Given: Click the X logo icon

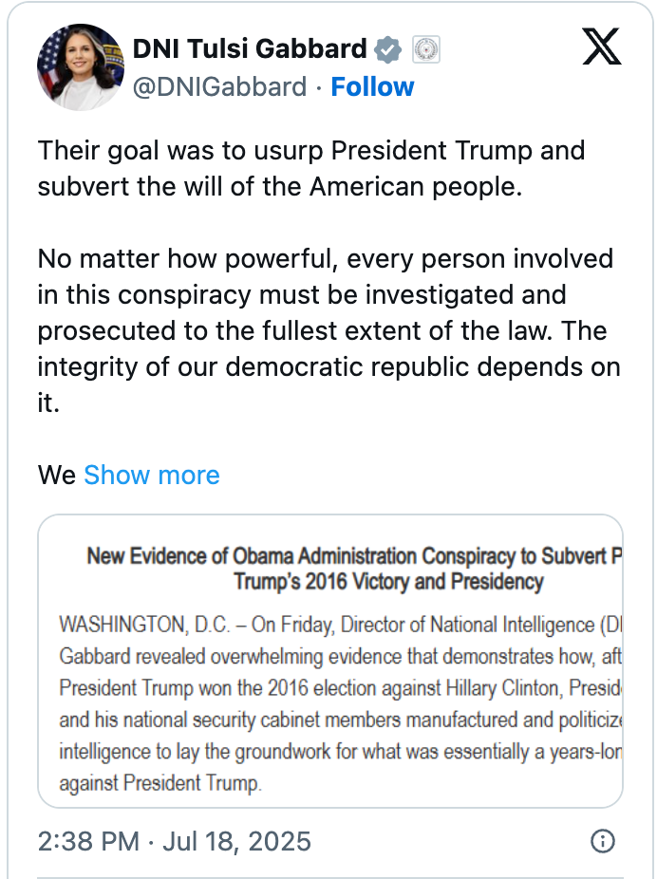Looking at the screenshot, I should [x=601, y=47].
